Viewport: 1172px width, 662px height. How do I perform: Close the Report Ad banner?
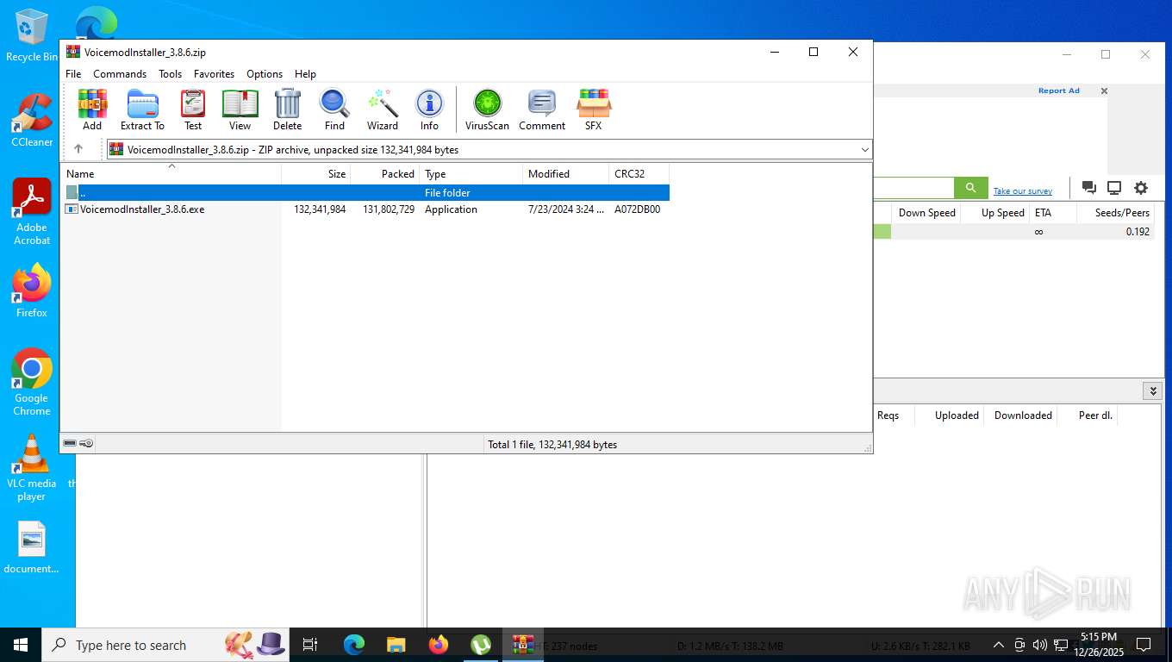(x=1104, y=91)
